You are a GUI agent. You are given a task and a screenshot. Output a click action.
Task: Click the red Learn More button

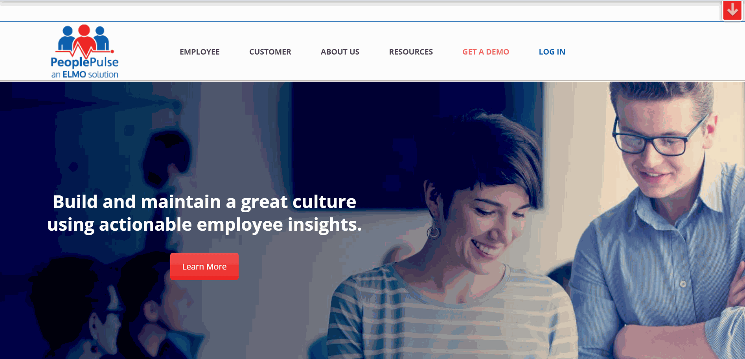pyautogui.click(x=204, y=266)
